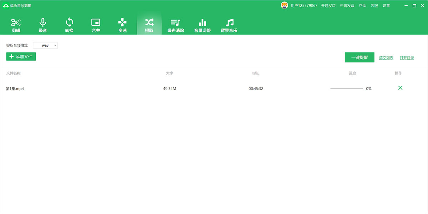428x214 pixels.
Task: Open the 设置 settings menu
Action: [x=386, y=6]
